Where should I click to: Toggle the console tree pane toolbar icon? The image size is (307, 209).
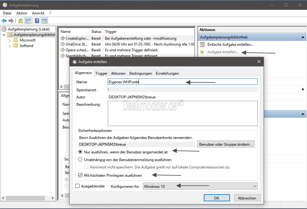pos(28,21)
